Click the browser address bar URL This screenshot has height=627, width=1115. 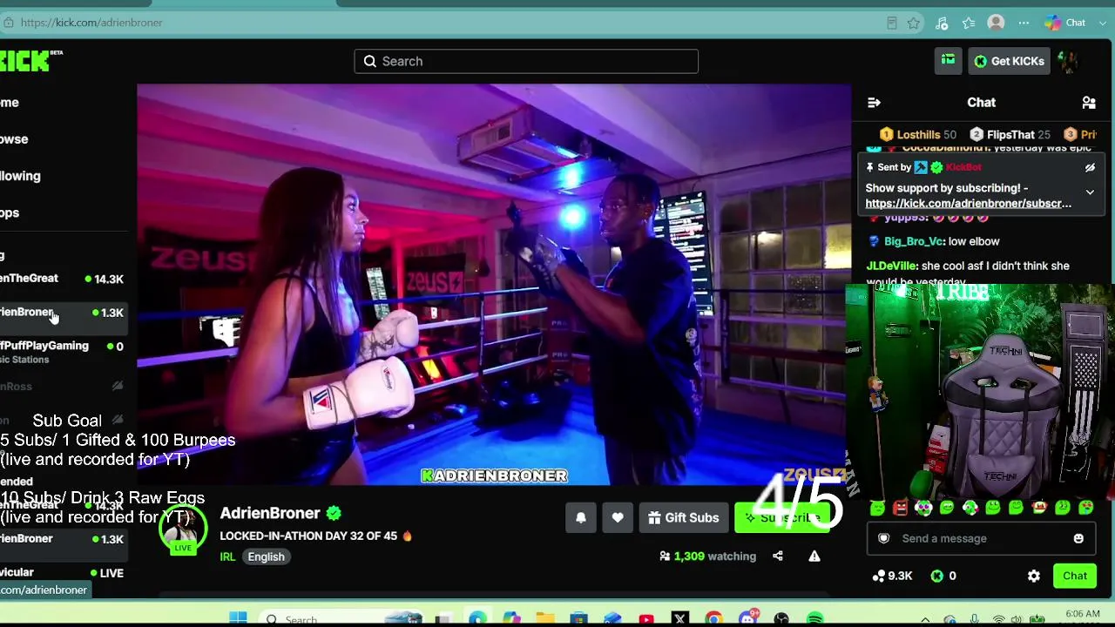(x=91, y=23)
